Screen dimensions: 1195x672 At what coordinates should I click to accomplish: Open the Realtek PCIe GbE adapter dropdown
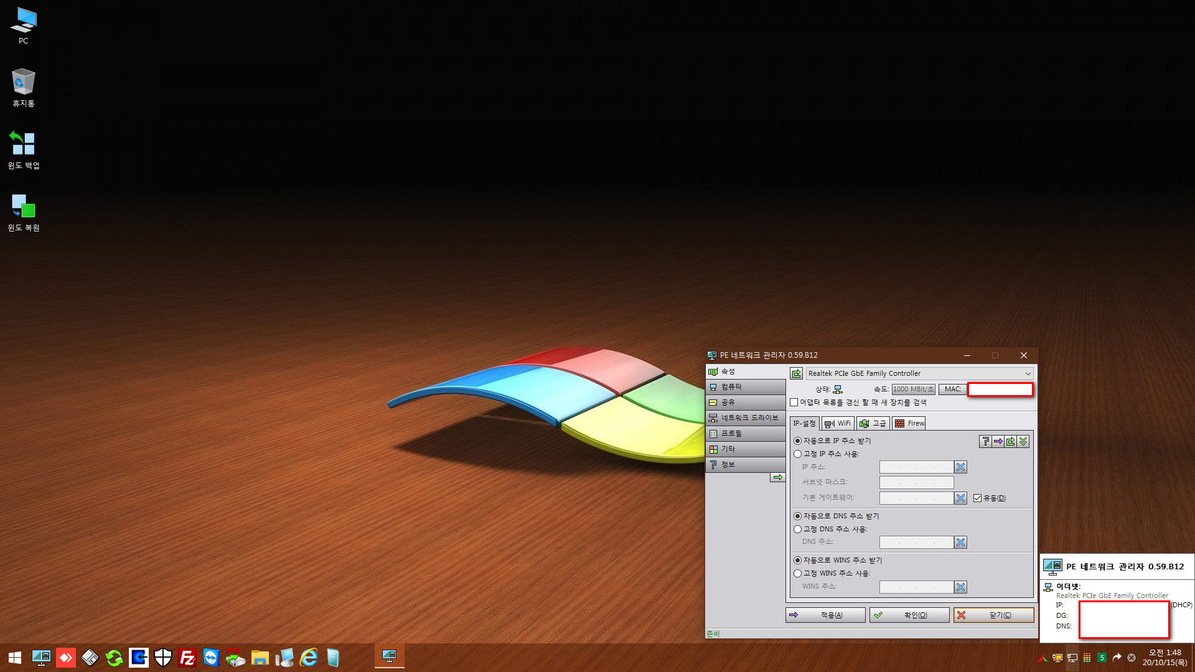pyautogui.click(x=920, y=373)
